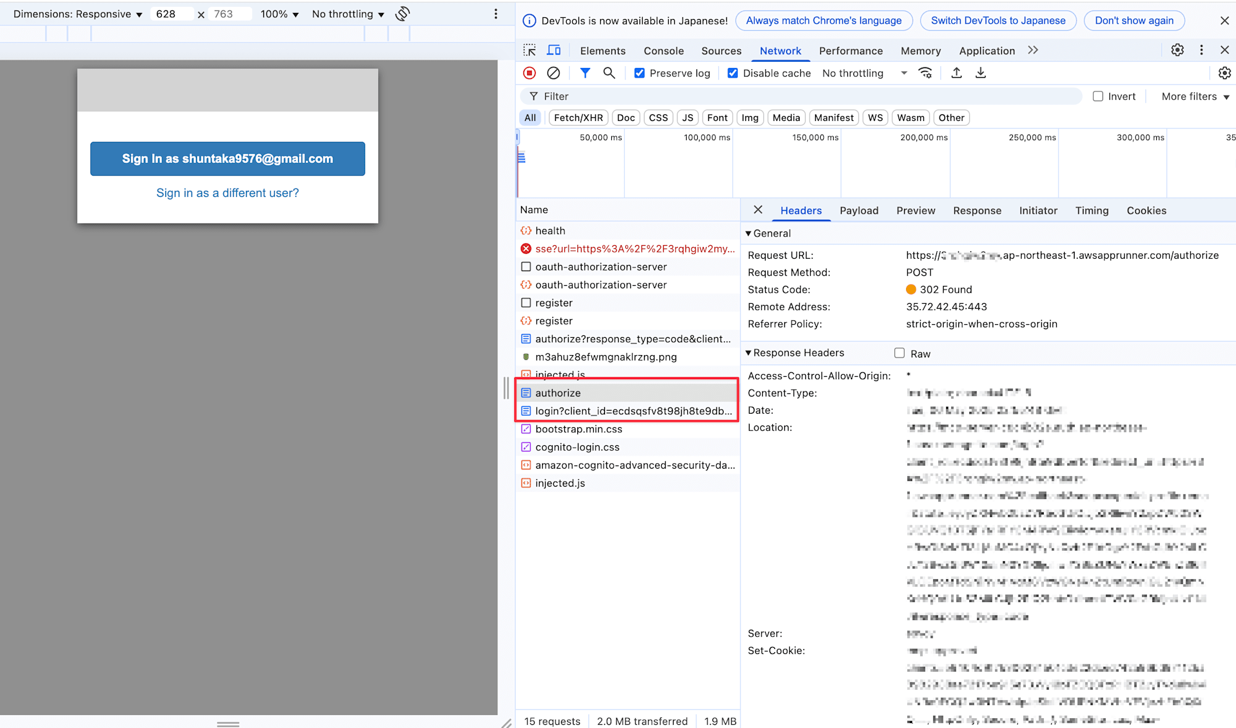The height and width of the screenshot is (728, 1236).
Task: Switch to Sources tab
Action: click(721, 51)
